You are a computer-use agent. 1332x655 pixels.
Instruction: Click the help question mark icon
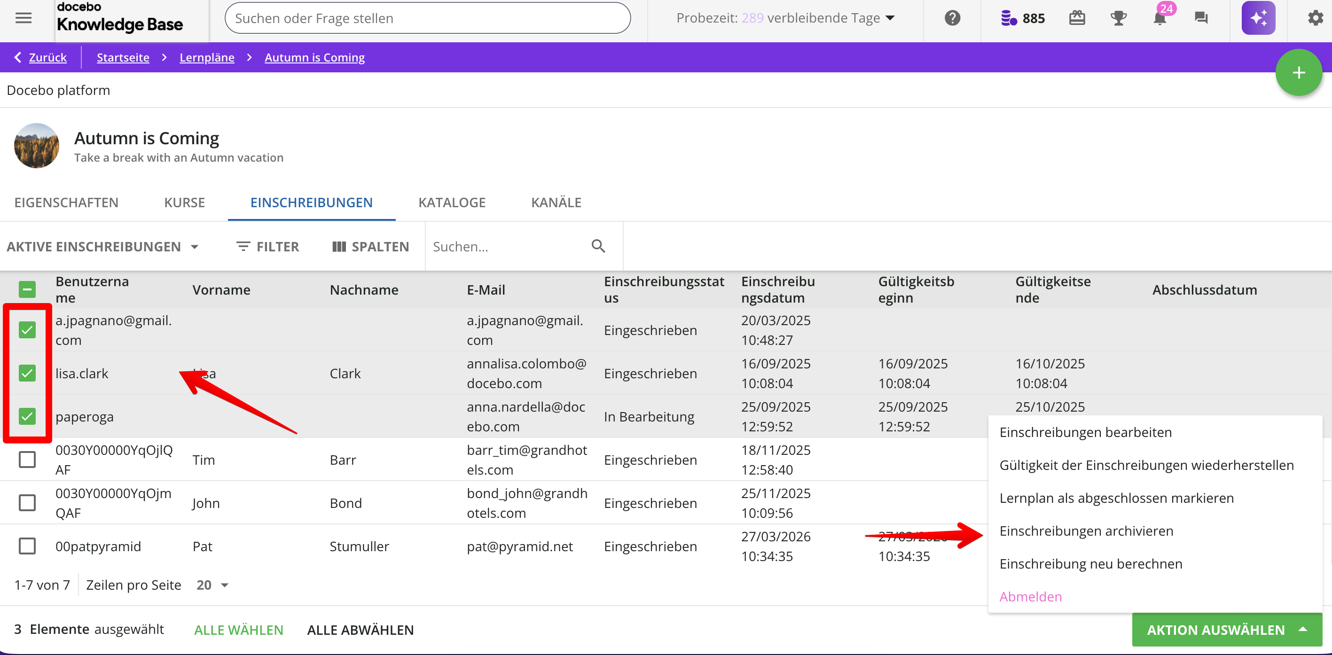click(x=952, y=18)
